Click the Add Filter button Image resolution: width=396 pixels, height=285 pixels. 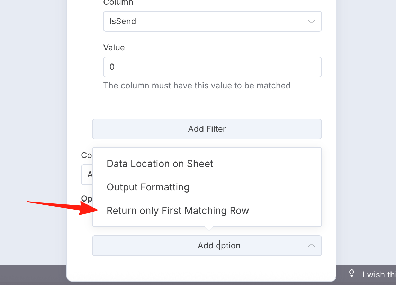click(207, 129)
